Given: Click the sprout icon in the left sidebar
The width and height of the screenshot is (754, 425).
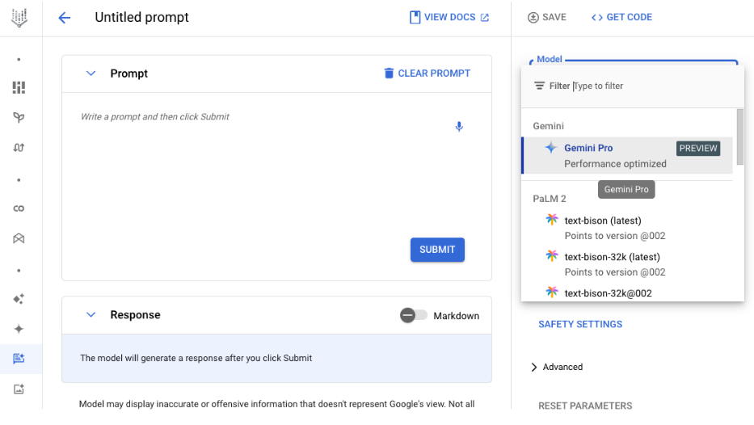Looking at the screenshot, I should 19,117.
